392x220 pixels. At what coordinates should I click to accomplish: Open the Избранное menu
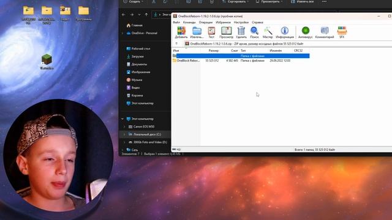[223, 23]
